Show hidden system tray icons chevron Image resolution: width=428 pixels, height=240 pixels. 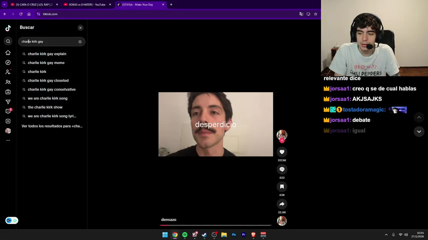pyautogui.click(x=386, y=235)
